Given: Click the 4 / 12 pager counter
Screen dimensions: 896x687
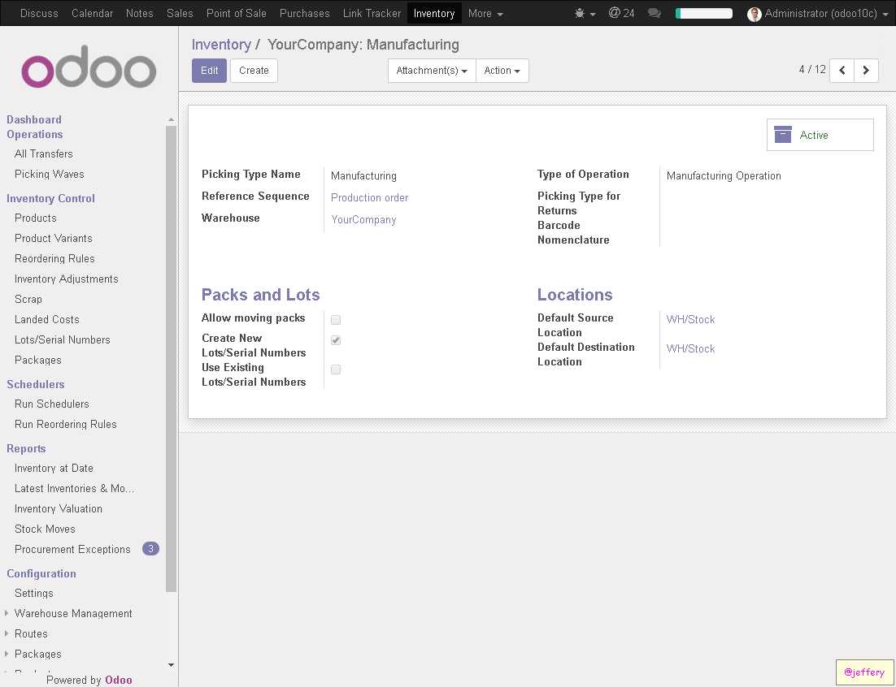Looking at the screenshot, I should pos(812,69).
